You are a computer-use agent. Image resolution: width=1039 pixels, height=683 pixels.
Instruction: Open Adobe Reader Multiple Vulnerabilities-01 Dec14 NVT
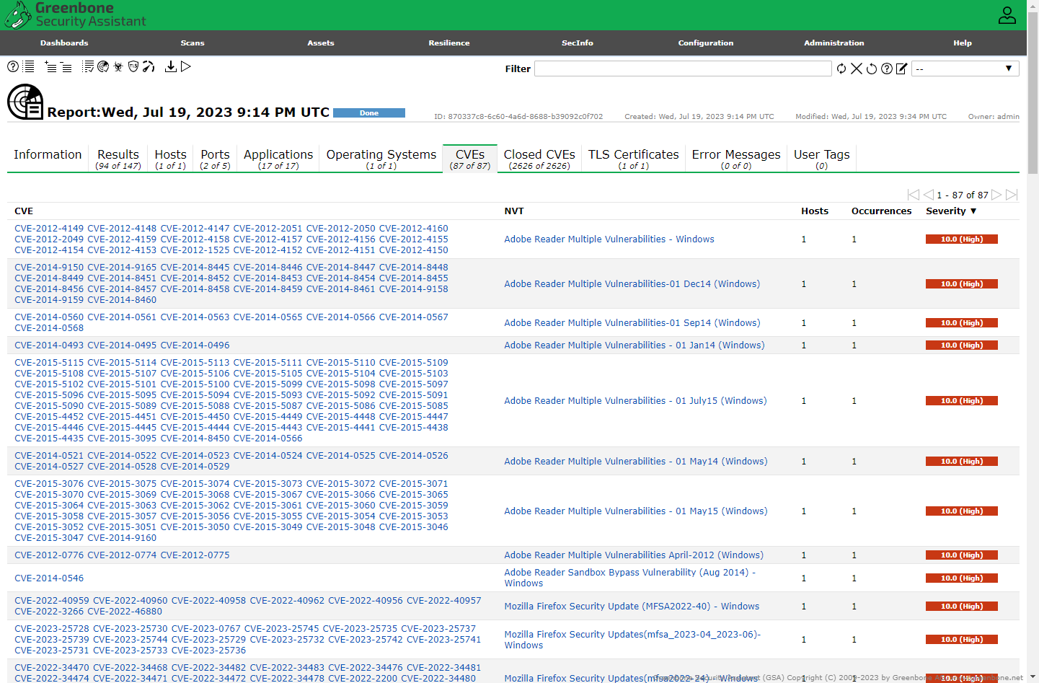pyautogui.click(x=632, y=284)
